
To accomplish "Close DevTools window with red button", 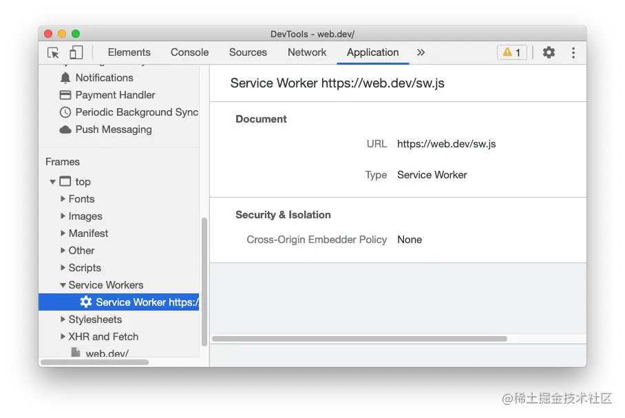I will coord(48,34).
